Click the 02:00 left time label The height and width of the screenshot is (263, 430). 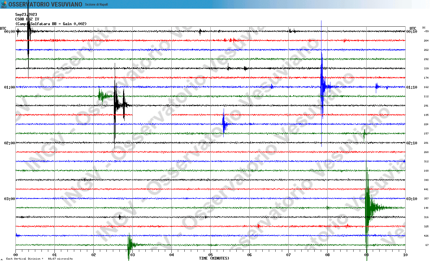coord(10,143)
